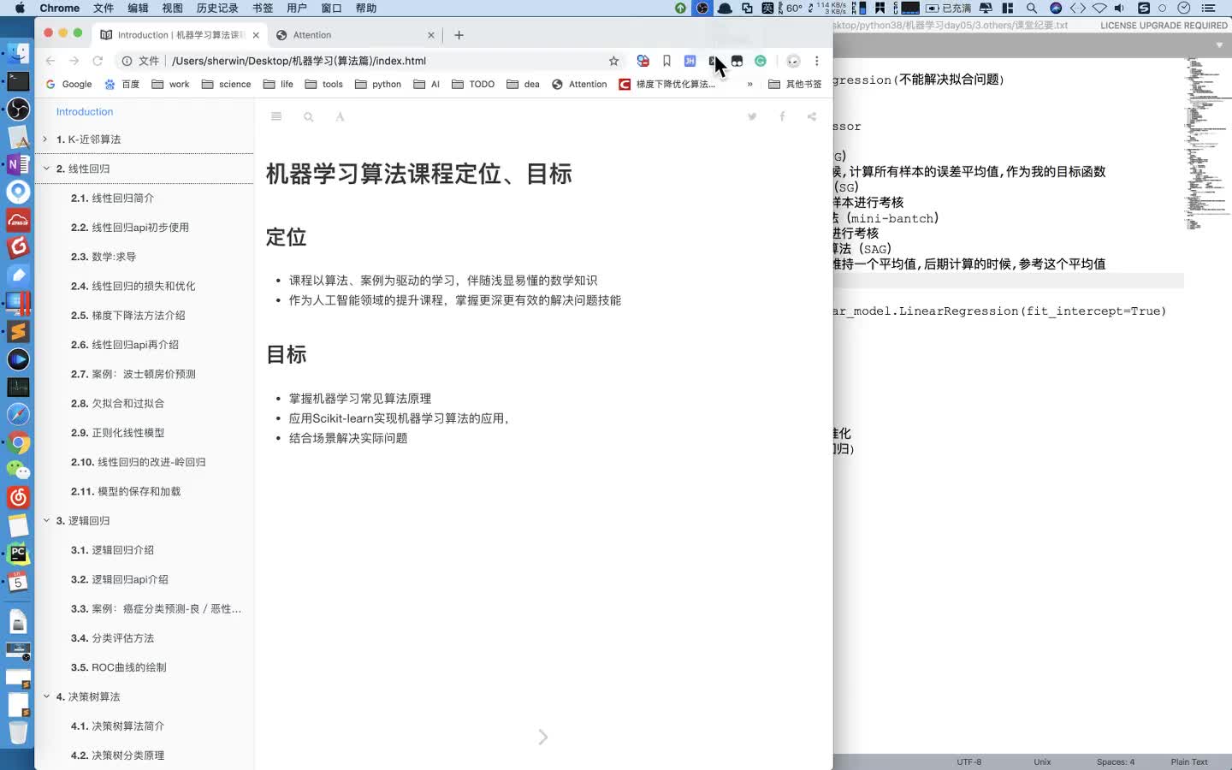This screenshot has height=770, width=1232.
Task: Open 2.8 欠拟合和过拟合
Action: pos(117,403)
